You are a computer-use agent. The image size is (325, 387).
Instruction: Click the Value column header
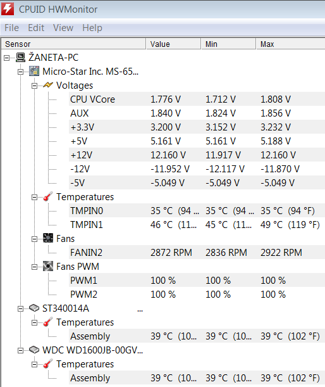(x=173, y=44)
